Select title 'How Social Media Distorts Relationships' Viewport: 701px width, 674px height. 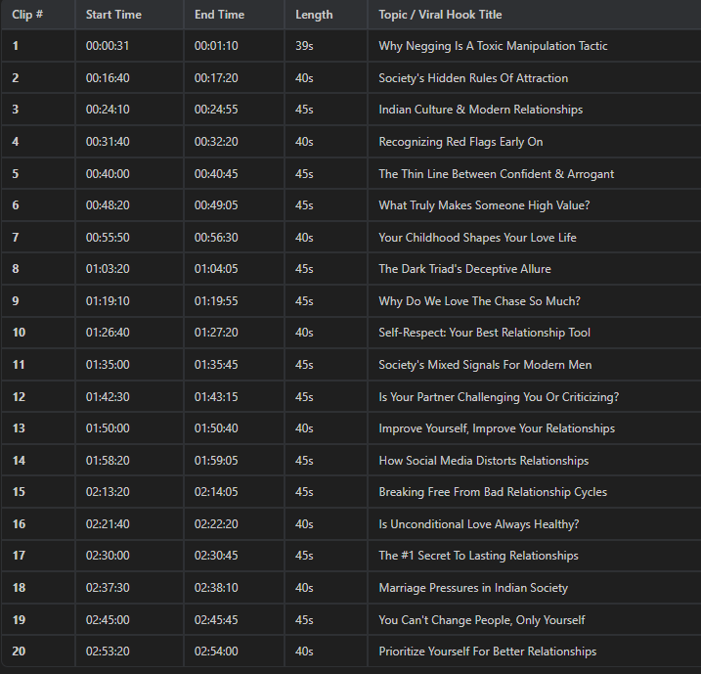[x=484, y=460]
